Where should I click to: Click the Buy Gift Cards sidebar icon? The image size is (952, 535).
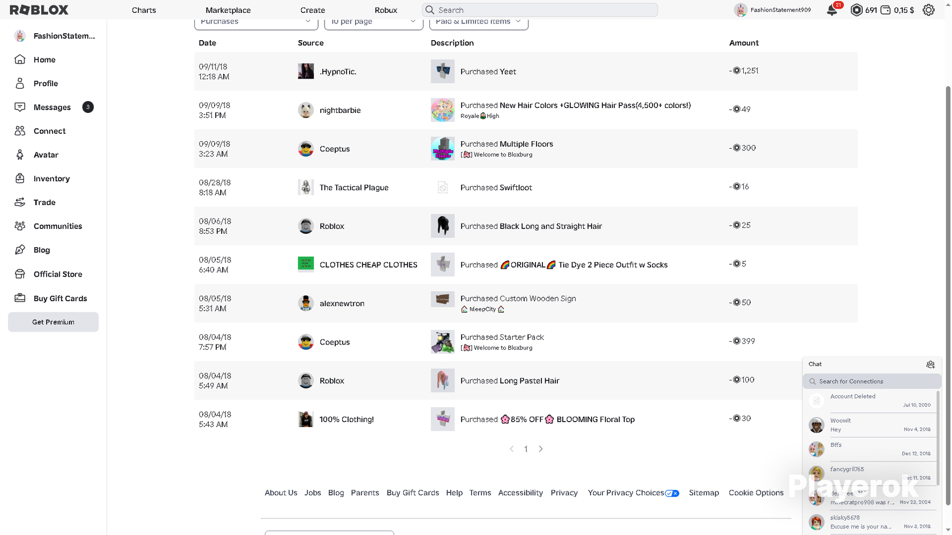[20, 298]
